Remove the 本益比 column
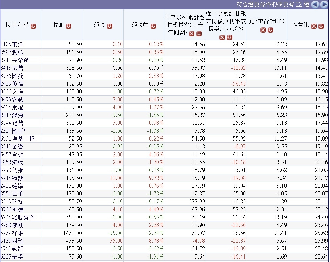 tap(314, 26)
